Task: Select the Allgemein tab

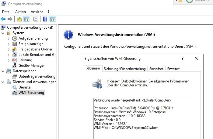Action: click(93, 68)
